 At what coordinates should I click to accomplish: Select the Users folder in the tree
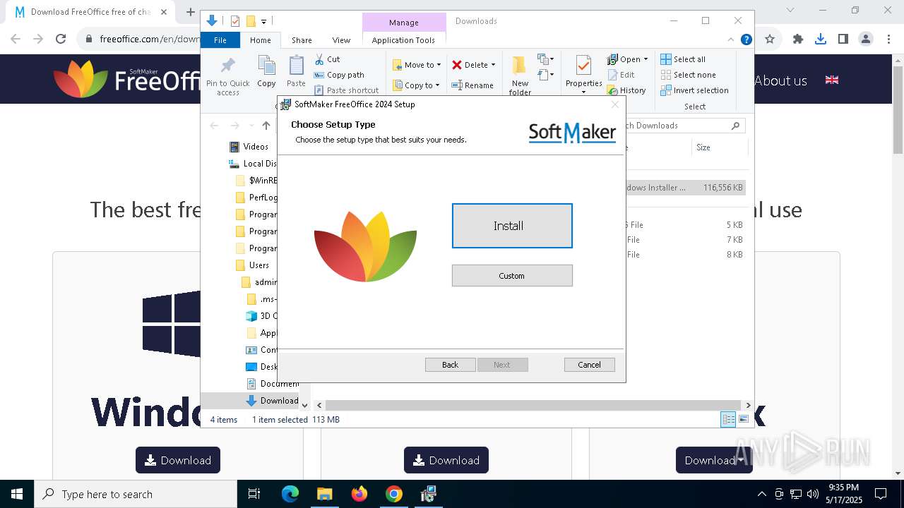(258, 265)
